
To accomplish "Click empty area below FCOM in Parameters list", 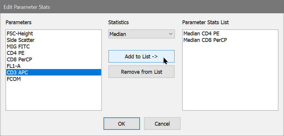I will pos(53,96).
